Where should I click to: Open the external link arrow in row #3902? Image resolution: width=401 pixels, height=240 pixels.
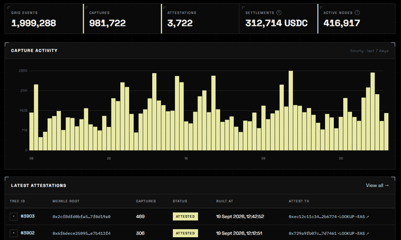367,234
